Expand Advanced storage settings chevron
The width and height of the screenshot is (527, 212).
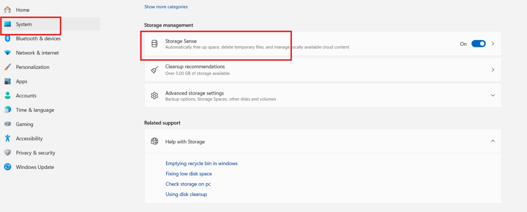[493, 95]
